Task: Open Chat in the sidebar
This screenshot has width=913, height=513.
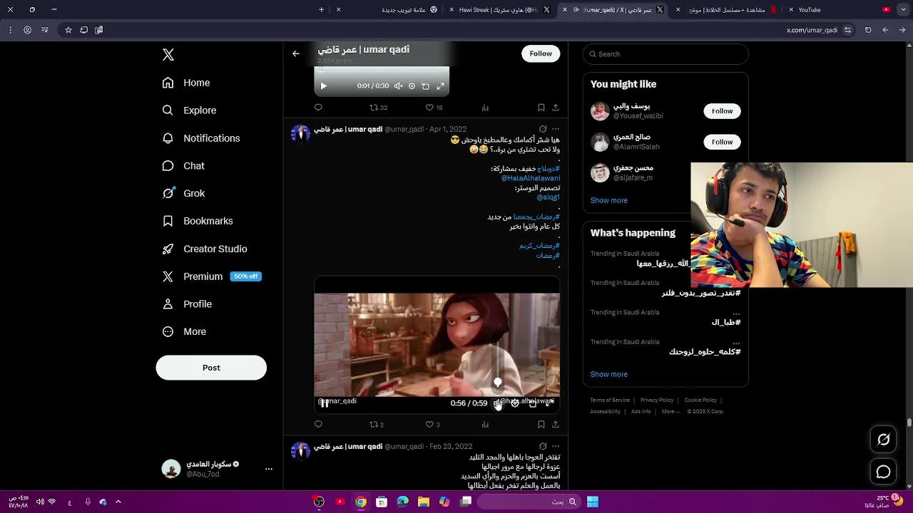Action: [x=183, y=166]
